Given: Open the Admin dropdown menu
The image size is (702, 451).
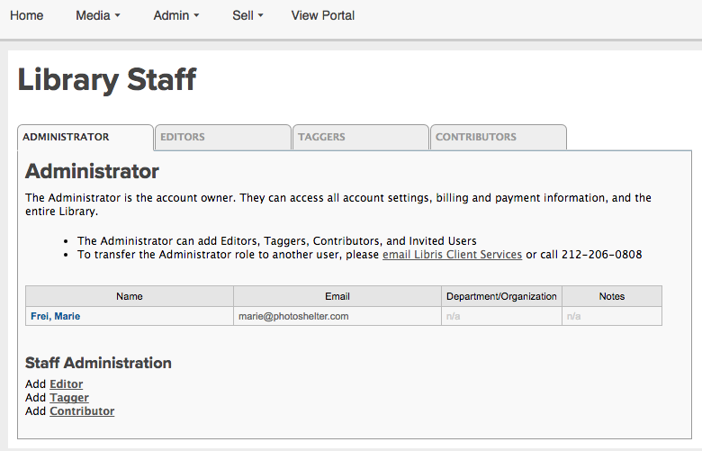Looking at the screenshot, I should [175, 15].
